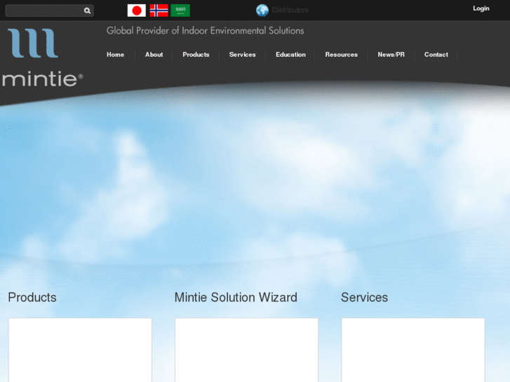This screenshot has height=382, width=510.
Task: Click the Global Provider tagline text
Action: [206, 31]
